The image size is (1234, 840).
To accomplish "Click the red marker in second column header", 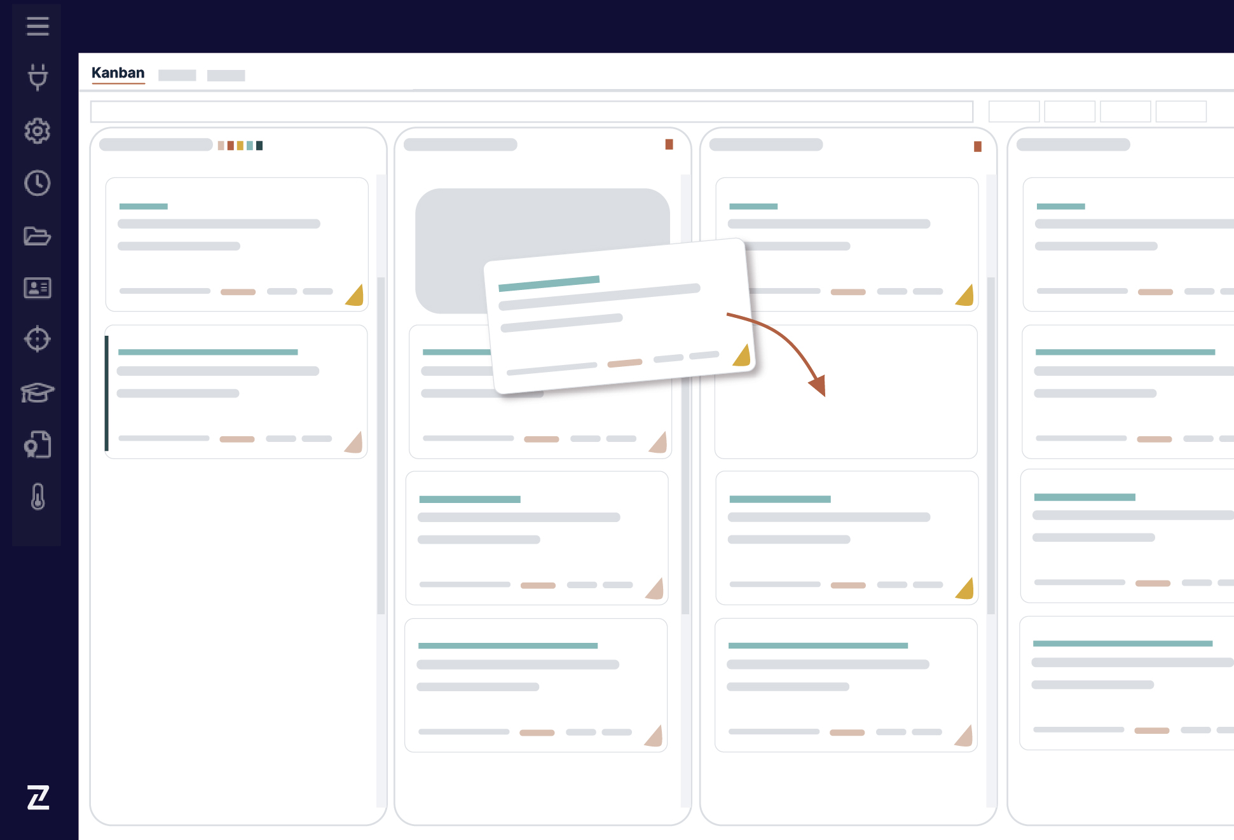I will click(669, 144).
